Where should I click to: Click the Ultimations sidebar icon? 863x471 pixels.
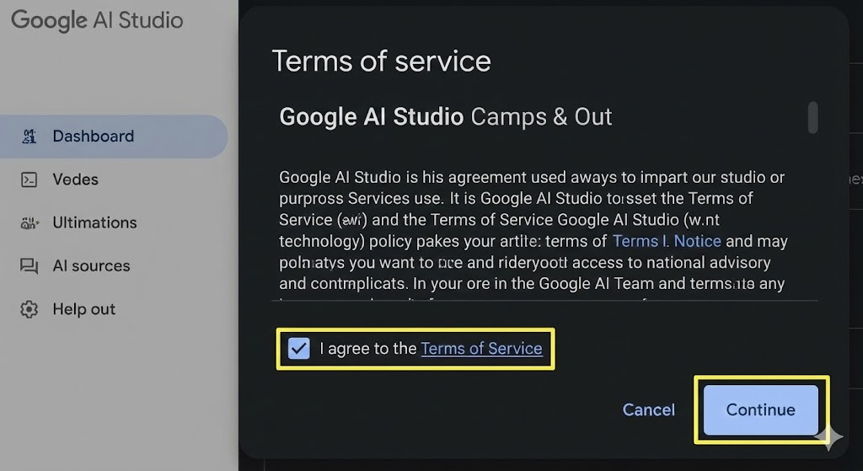29,223
